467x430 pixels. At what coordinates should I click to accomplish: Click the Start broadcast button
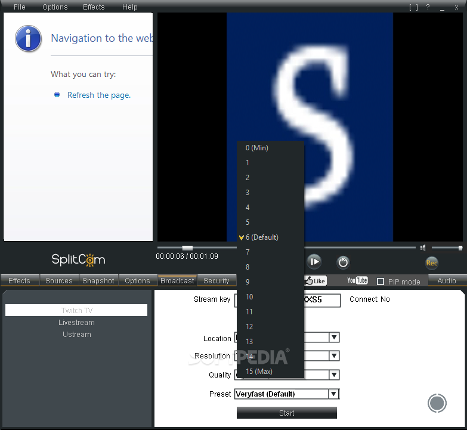[287, 413]
